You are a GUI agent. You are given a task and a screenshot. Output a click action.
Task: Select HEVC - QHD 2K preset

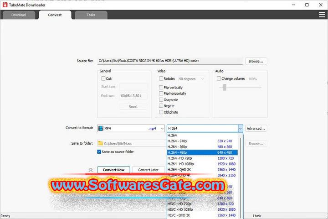[x=202, y=215]
